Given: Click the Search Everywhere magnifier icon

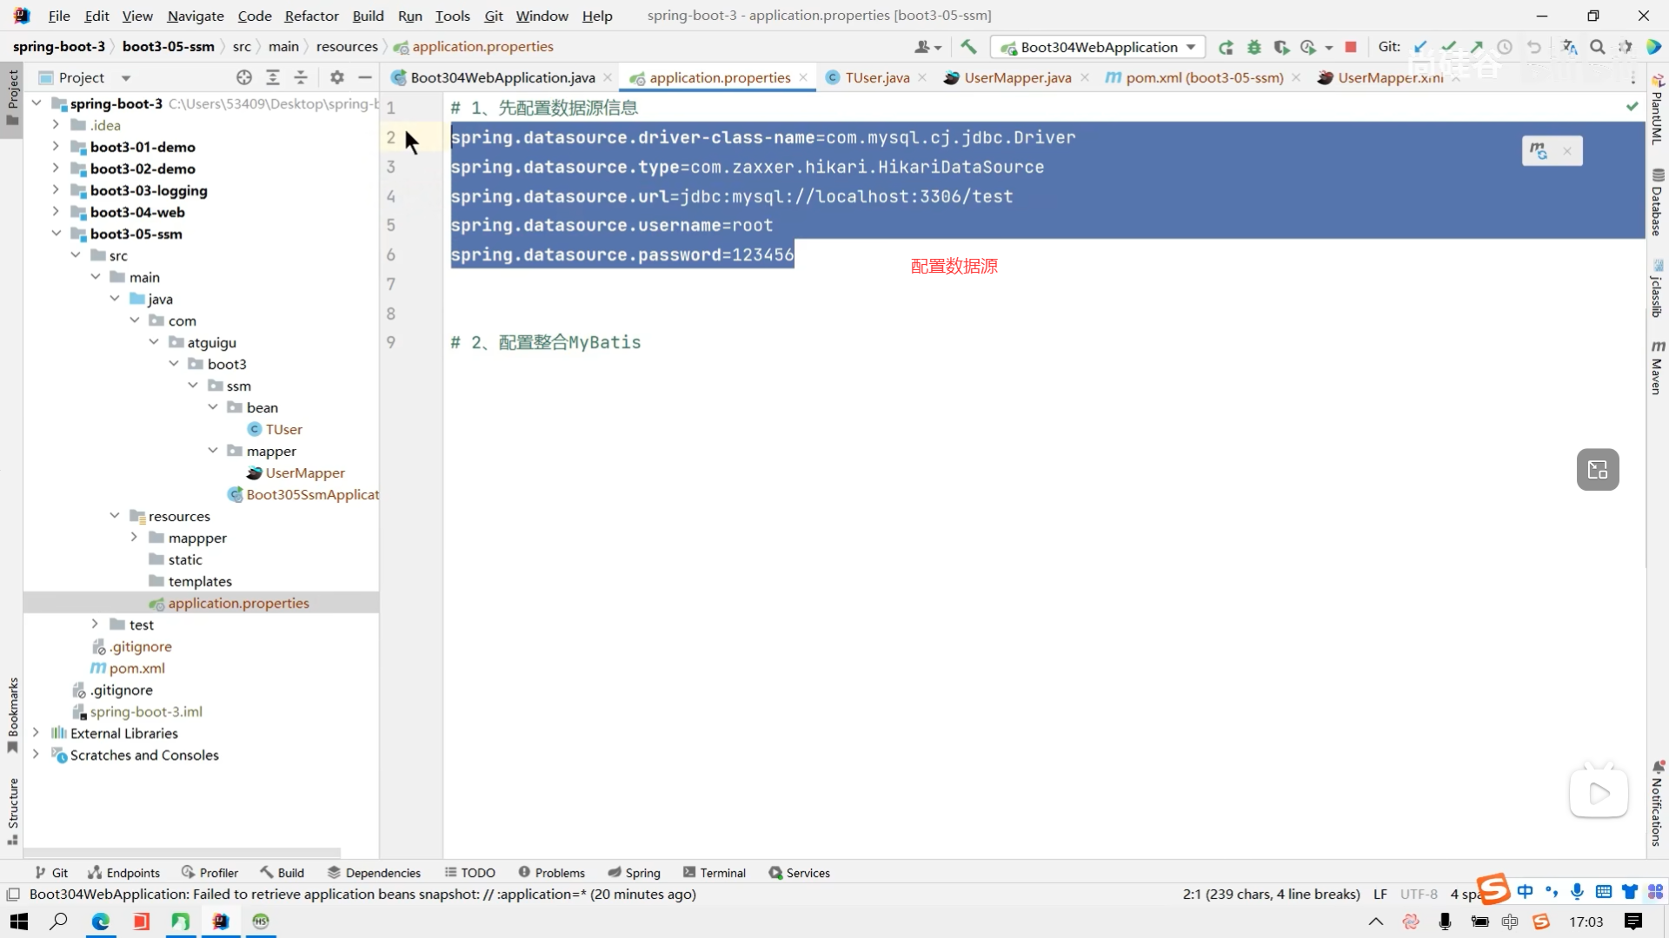Looking at the screenshot, I should (x=1597, y=47).
